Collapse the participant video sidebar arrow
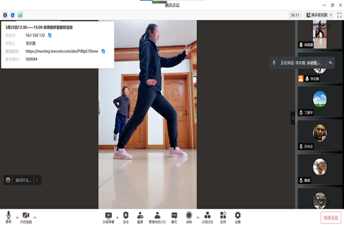Screen dimensions: 344x225 point(293,118)
